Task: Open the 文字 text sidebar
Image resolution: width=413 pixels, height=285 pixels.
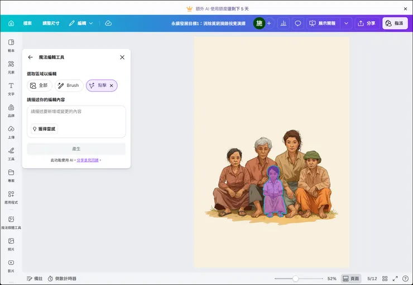Action: coord(11,89)
